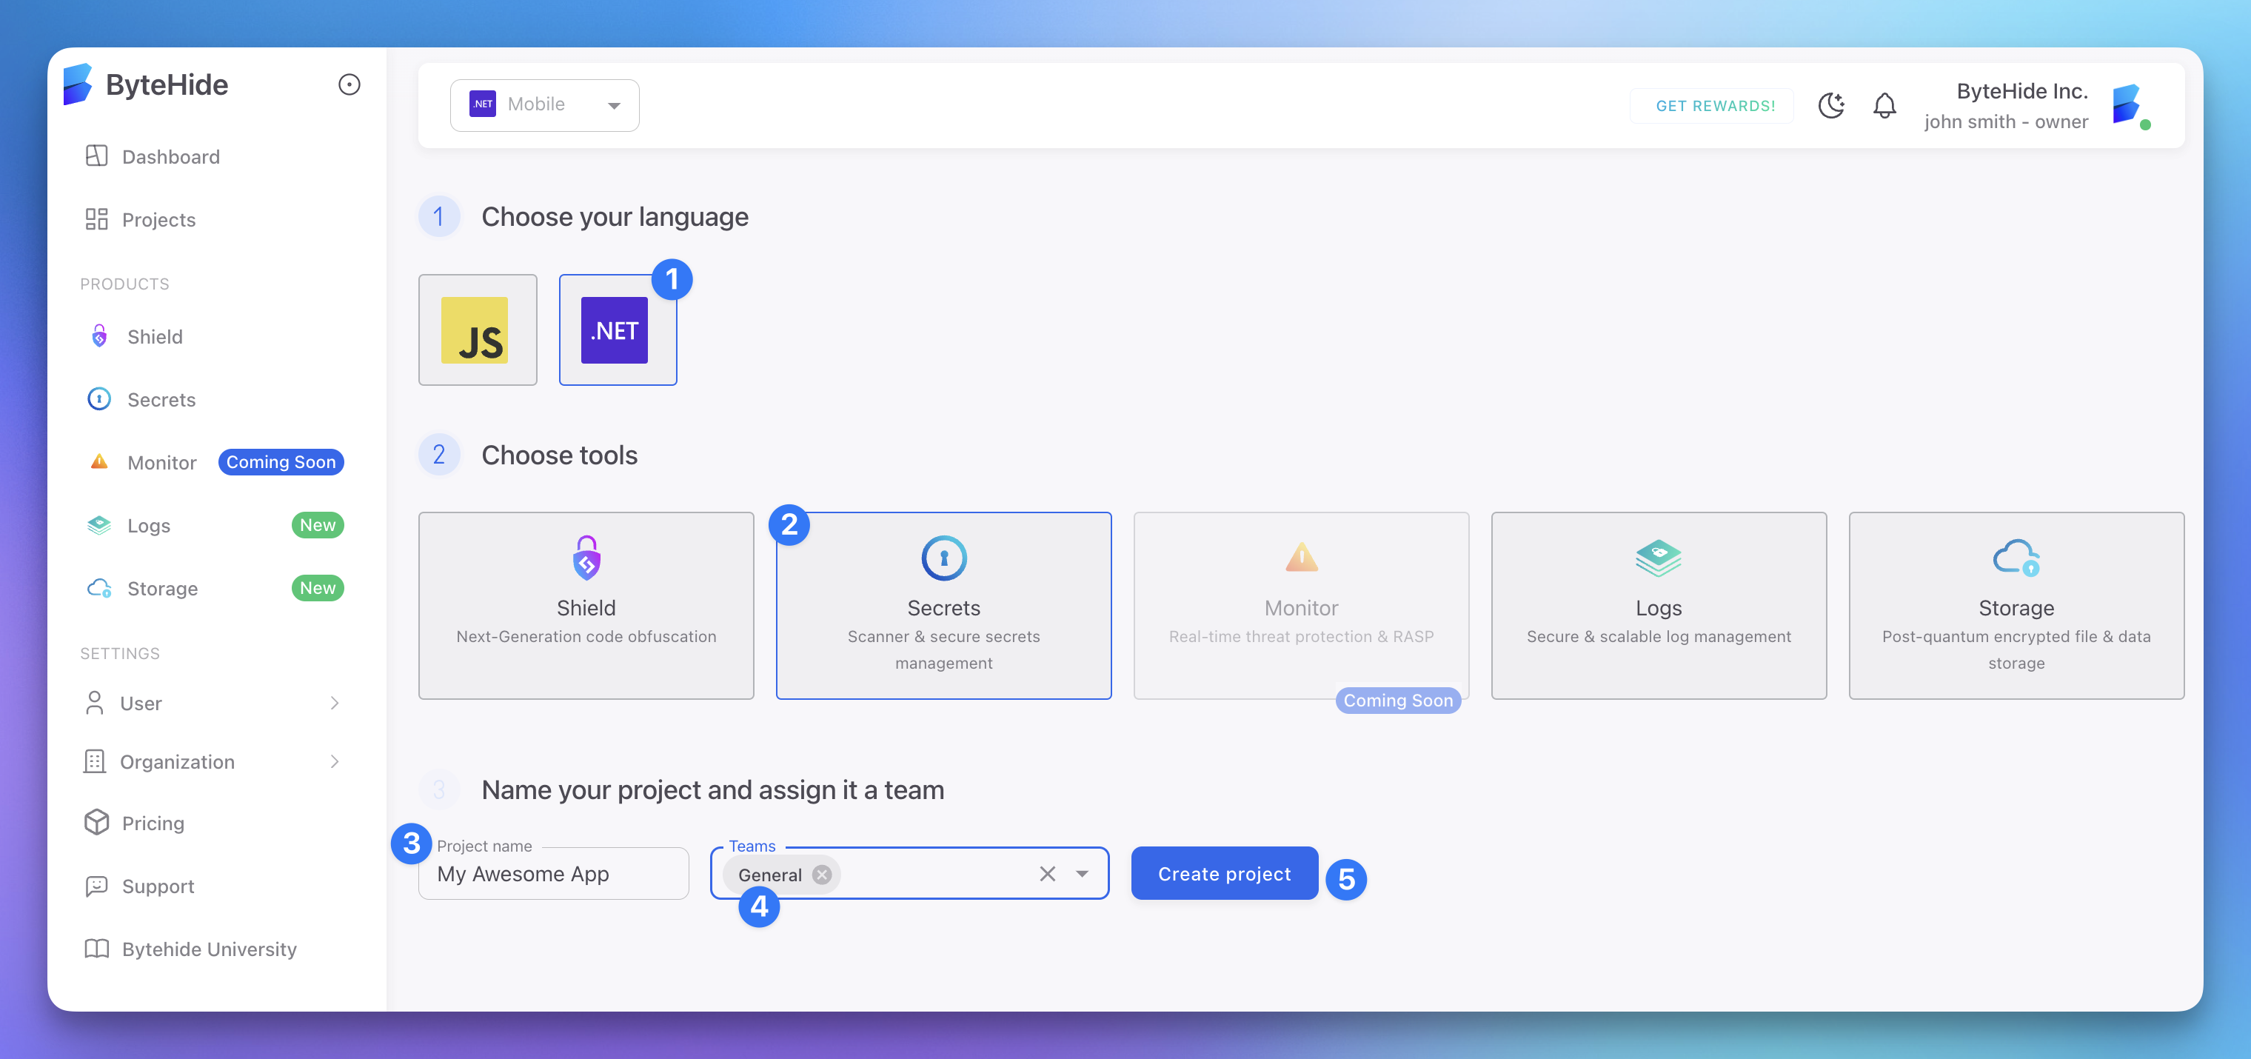Select the .NET language tile
Screen dimensions: 2251x1059
pos(617,330)
